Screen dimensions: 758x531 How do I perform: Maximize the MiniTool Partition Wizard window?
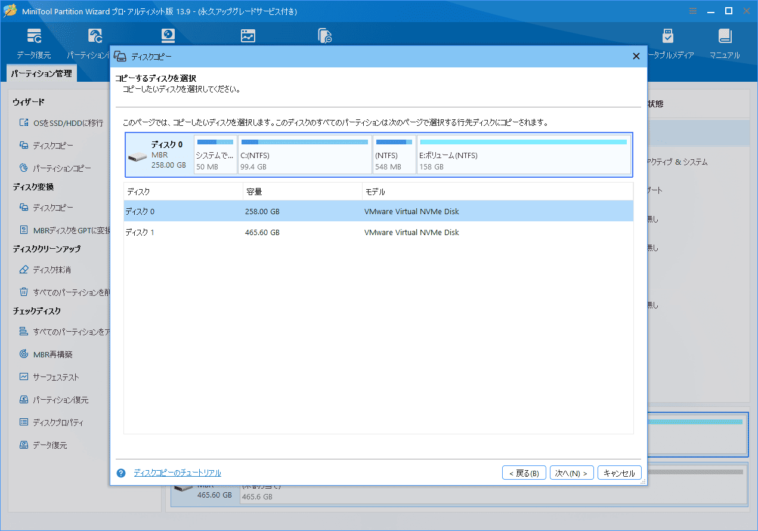728,11
